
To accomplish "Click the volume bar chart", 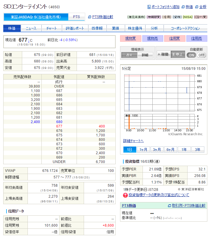I will coord(159,121).
